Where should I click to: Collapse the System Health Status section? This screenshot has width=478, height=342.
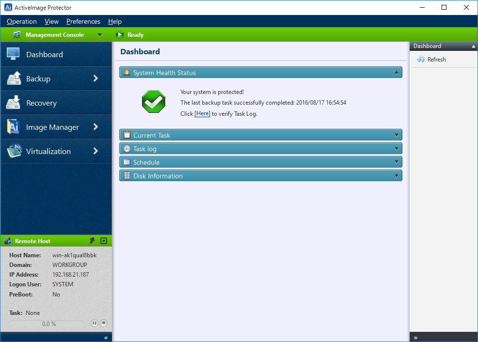tap(396, 73)
